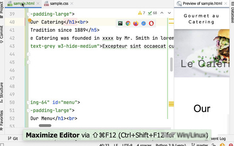Screen dimensions: 234x146
Task: Click the 'Tradition since 1889' text
Action: coord(58,30)
